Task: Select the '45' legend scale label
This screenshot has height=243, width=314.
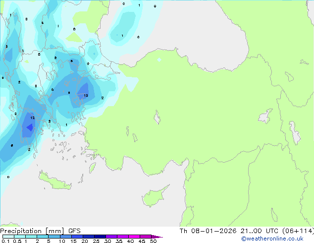Action: pyautogui.click(x=142, y=241)
